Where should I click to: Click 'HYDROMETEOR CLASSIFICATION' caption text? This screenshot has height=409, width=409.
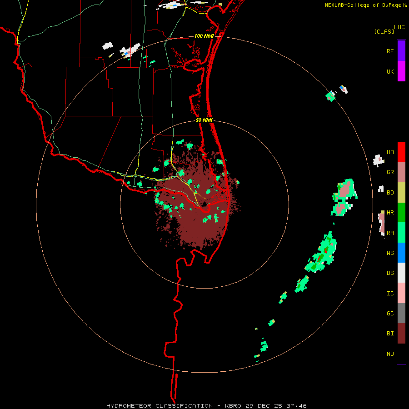(160, 406)
